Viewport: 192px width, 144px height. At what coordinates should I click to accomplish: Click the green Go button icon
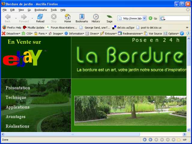pos(150,18)
